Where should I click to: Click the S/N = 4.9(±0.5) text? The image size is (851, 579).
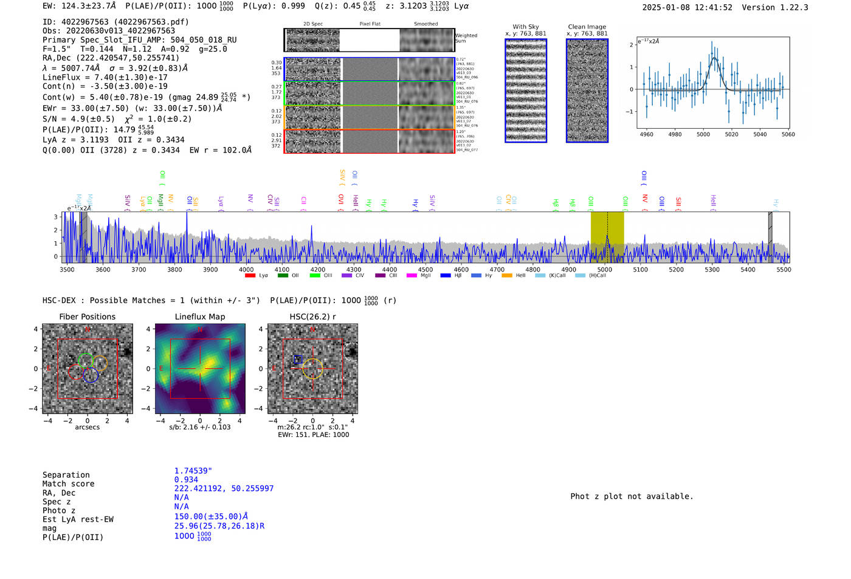click(78, 119)
